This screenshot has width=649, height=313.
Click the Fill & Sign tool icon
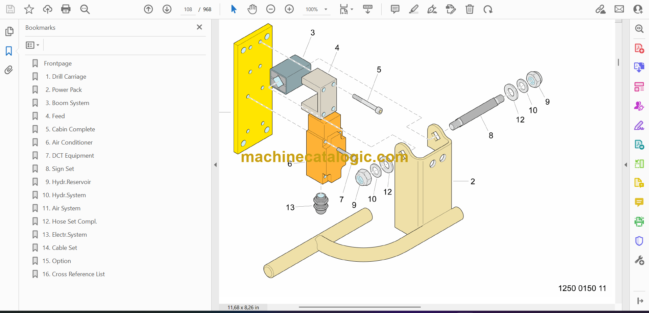pyautogui.click(x=432, y=9)
